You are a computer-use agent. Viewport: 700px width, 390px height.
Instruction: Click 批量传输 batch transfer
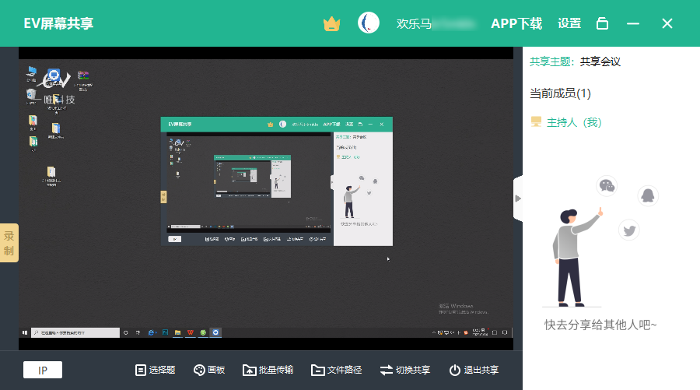pyautogui.click(x=268, y=371)
